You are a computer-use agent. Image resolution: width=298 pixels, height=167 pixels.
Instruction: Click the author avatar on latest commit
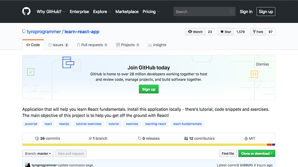[27, 165]
